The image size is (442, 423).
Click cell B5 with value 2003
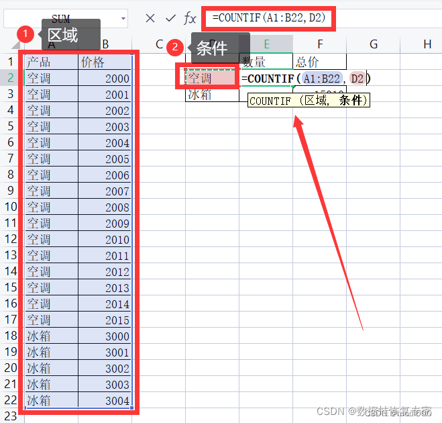coord(105,126)
